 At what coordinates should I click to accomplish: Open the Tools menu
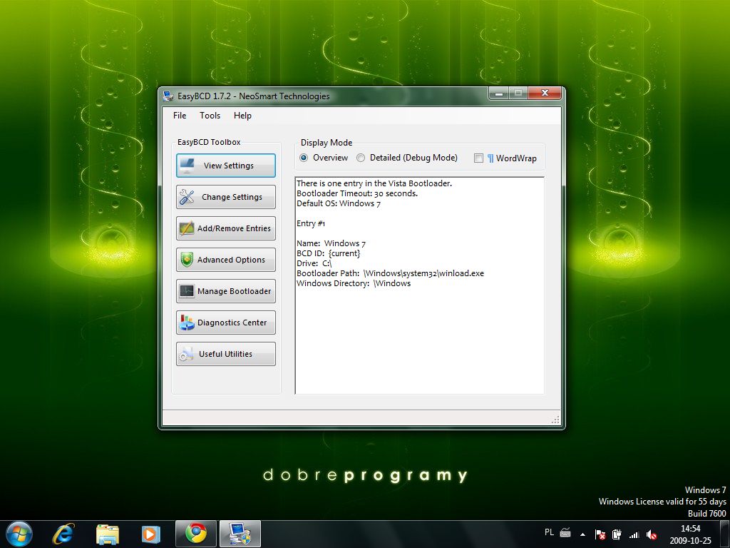coord(210,116)
